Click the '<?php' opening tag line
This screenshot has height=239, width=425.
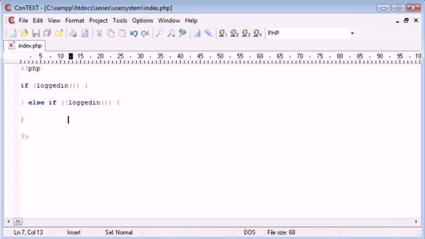(31, 69)
